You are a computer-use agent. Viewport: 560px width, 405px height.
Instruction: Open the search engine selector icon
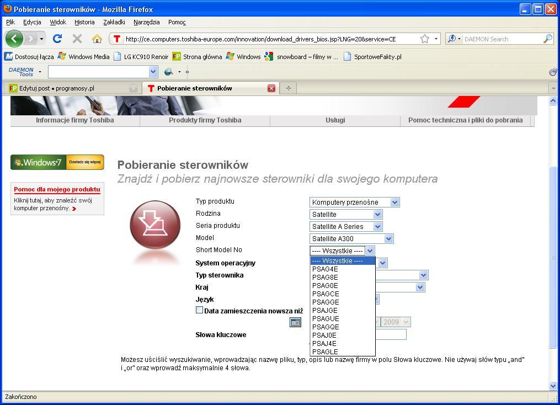(454, 39)
